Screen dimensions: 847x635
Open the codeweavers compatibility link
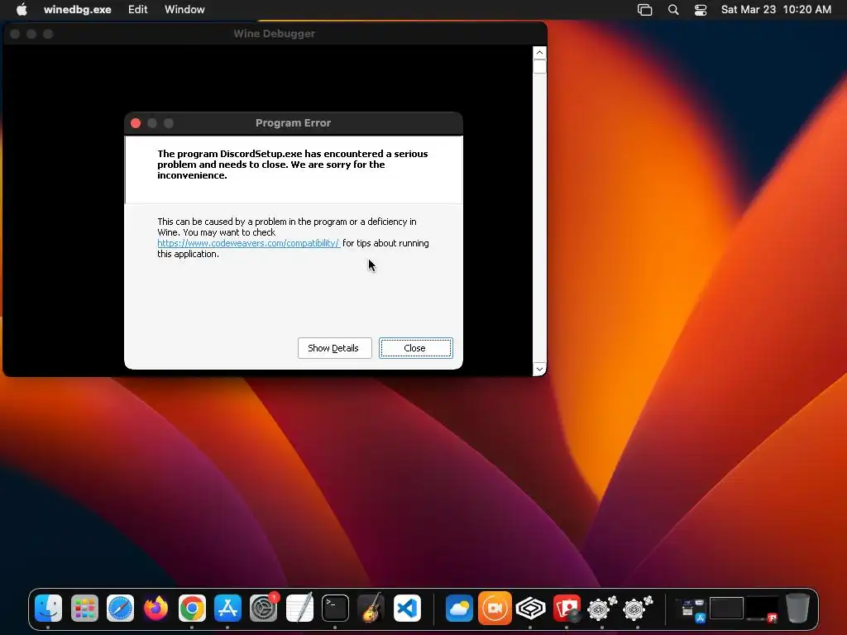point(248,243)
